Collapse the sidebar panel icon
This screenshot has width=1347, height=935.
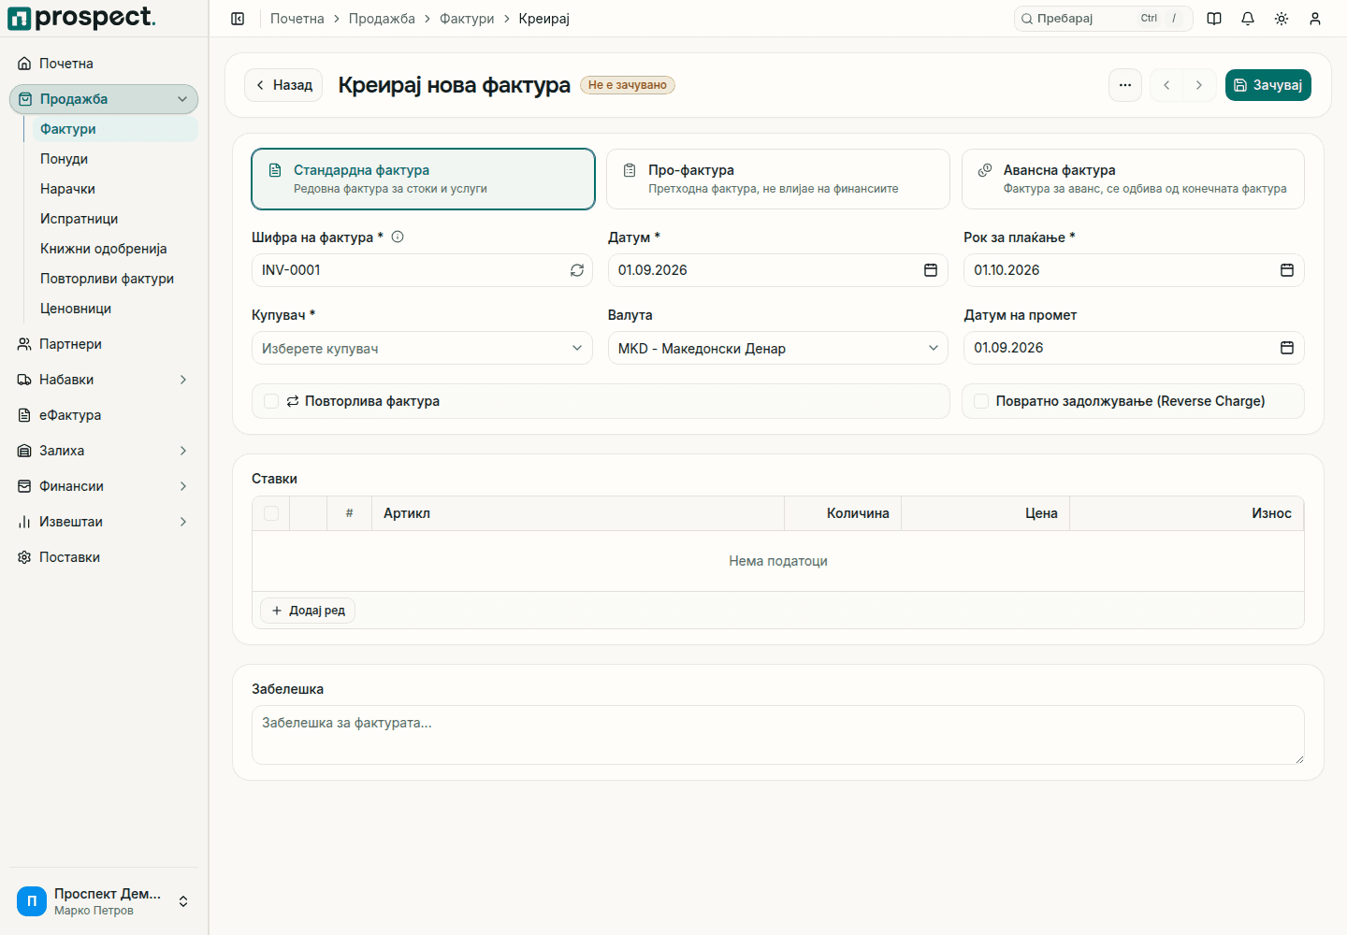(238, 19)
